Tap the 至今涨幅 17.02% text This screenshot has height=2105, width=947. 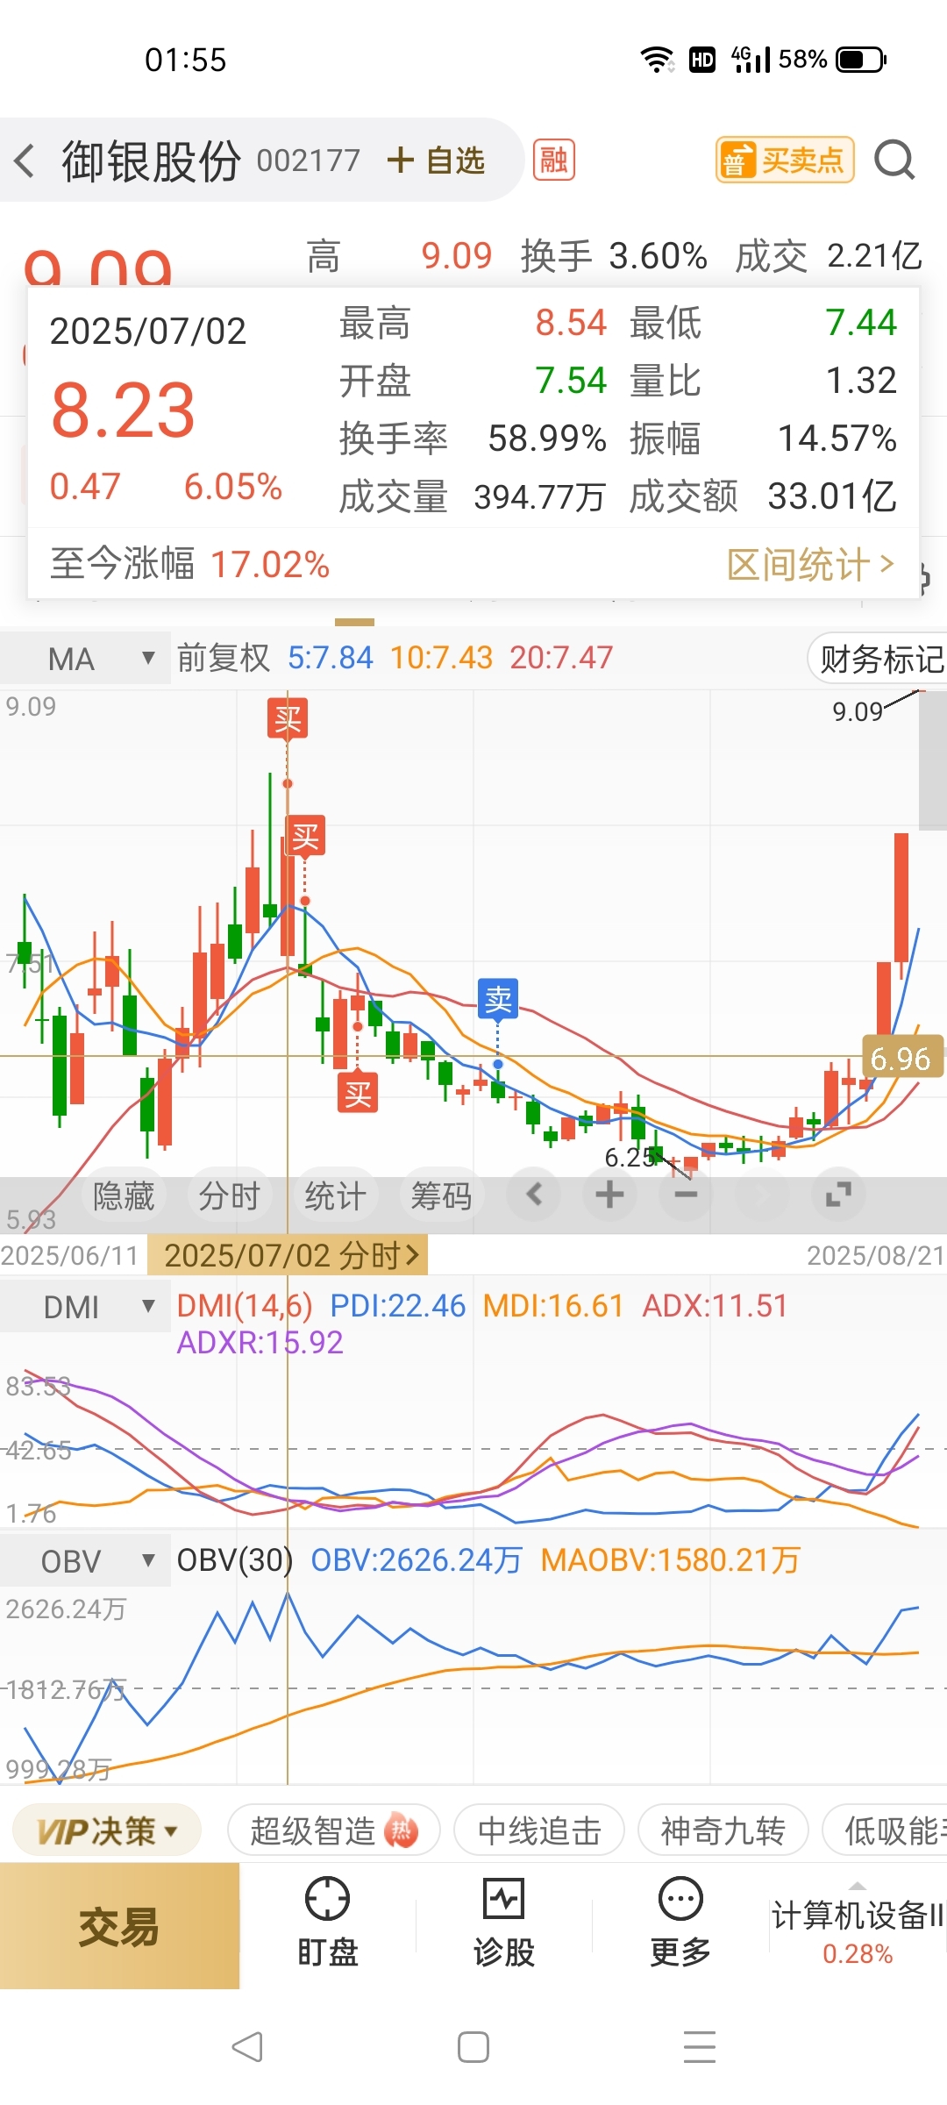189,564
